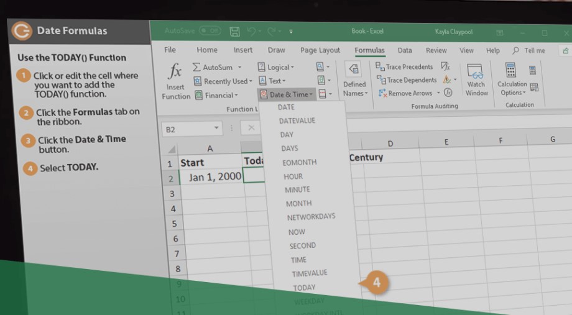Click the Show Formulas icon
Screen dimensions: 572x315
click(445, 66)
